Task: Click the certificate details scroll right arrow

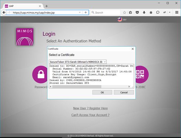Action: coord(129,87)
